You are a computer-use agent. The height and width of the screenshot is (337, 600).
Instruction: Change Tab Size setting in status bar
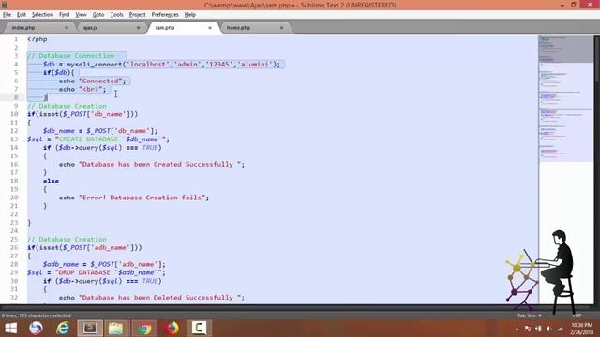tap(529, 315)
